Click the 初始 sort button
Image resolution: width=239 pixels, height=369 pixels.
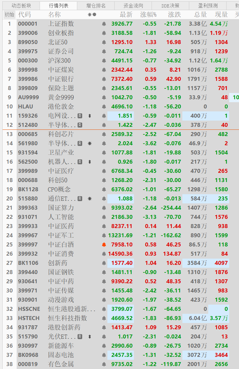(9, 14)
